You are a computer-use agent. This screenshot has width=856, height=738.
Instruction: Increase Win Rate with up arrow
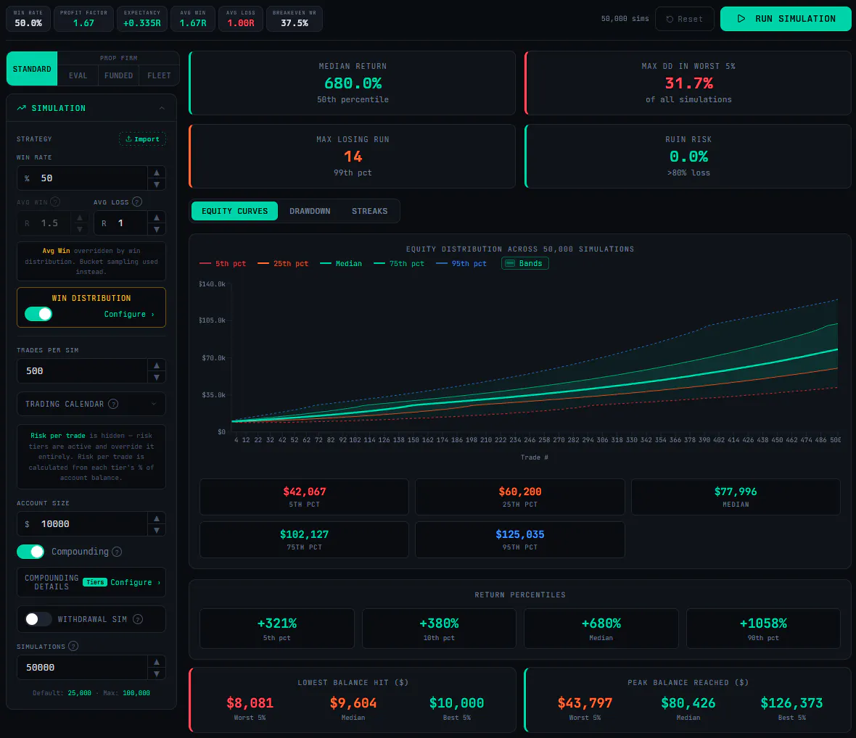point(157,173)
